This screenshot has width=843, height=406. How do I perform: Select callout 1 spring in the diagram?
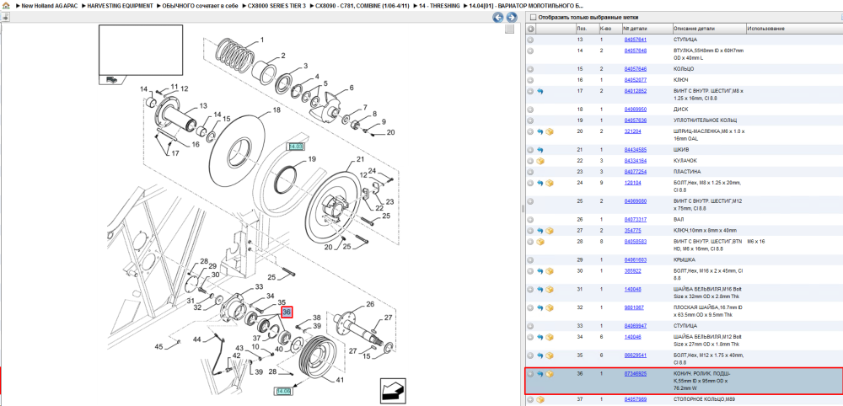(x=262, y=40)
